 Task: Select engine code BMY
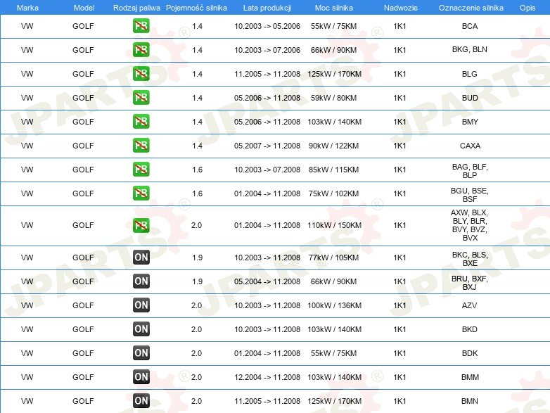tap(470, 122)
